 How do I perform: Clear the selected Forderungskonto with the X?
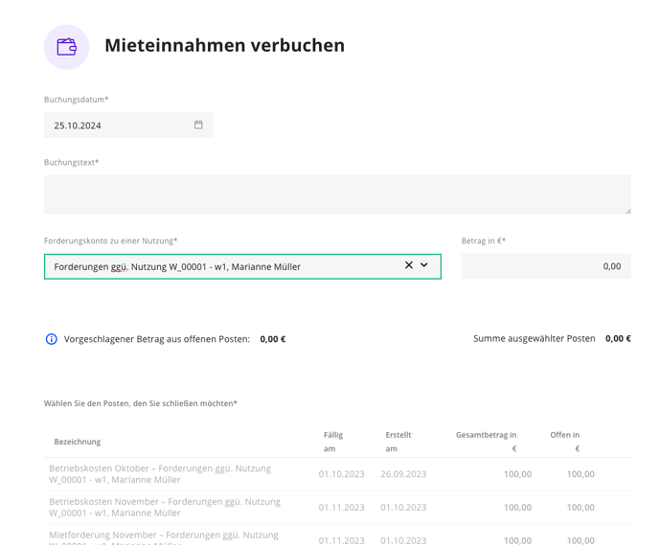(408, 265)
